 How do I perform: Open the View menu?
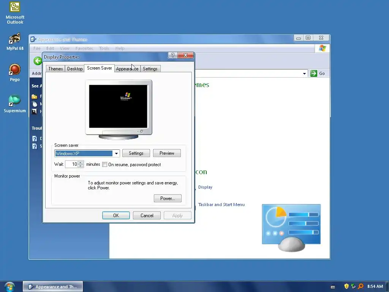(x=65, y=48)
